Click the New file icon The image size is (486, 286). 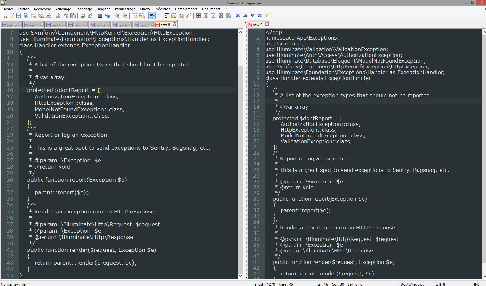click(x=4, y=16)
